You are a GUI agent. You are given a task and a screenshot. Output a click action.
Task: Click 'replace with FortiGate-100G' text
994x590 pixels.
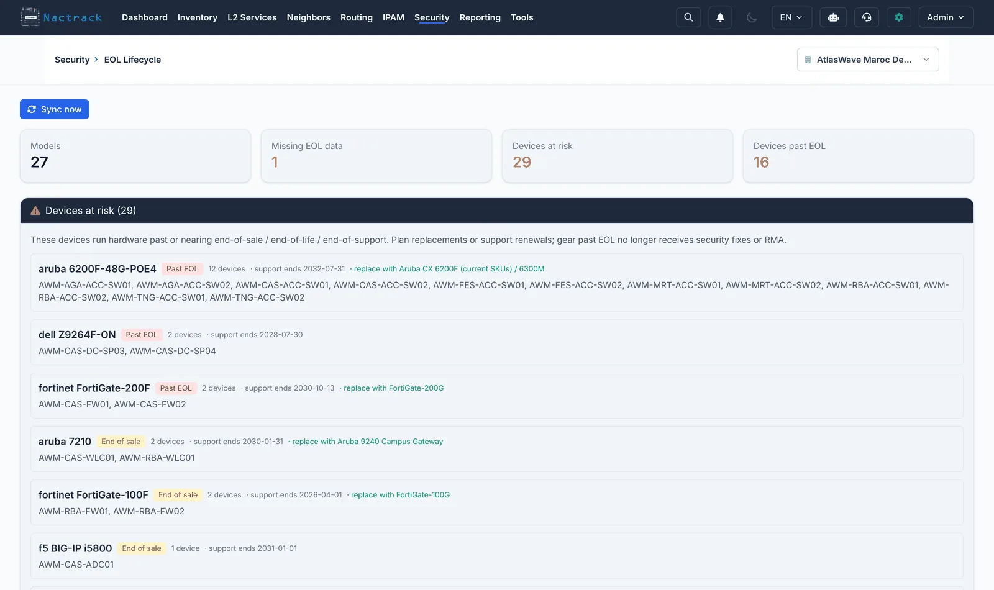(x=400, y=495)
